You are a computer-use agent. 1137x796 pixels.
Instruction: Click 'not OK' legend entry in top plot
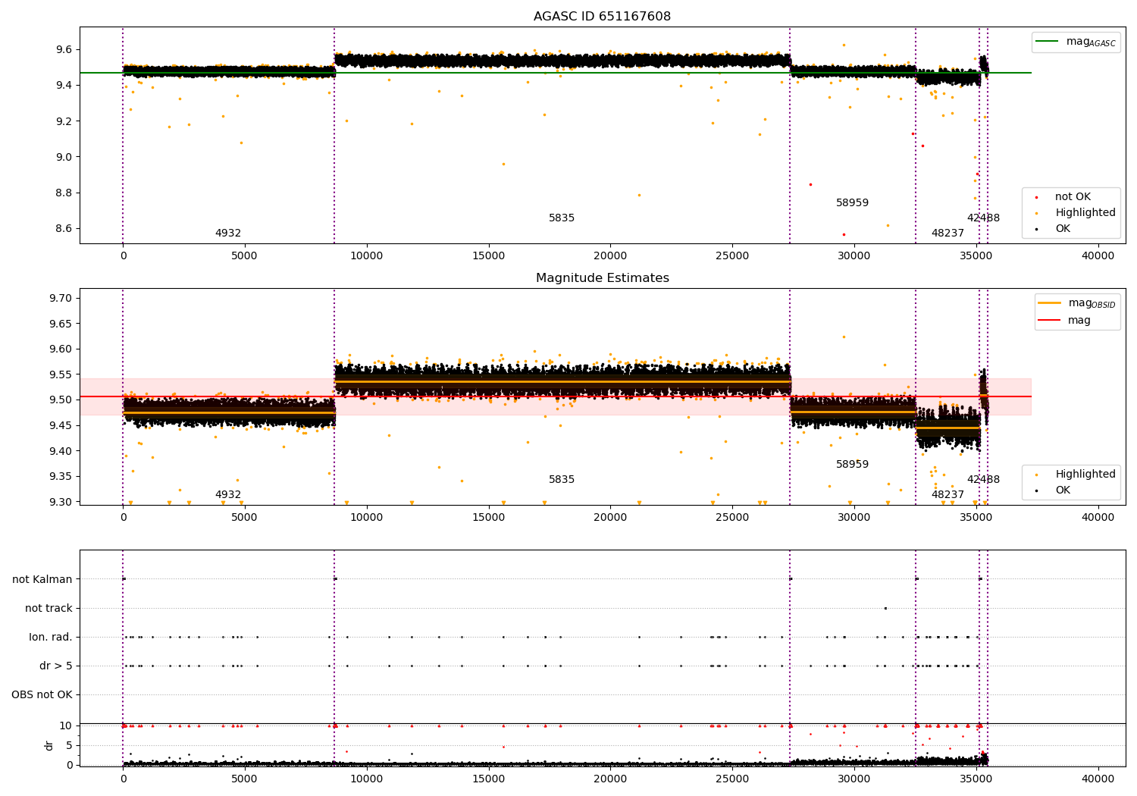tap(1073, 197)
